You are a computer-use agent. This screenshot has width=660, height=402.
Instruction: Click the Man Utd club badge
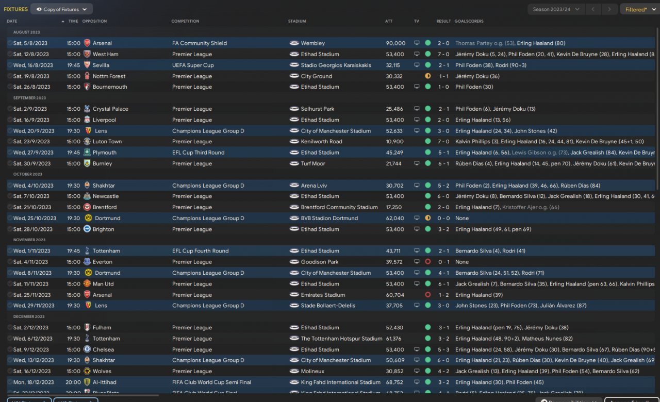click(87, 284)
